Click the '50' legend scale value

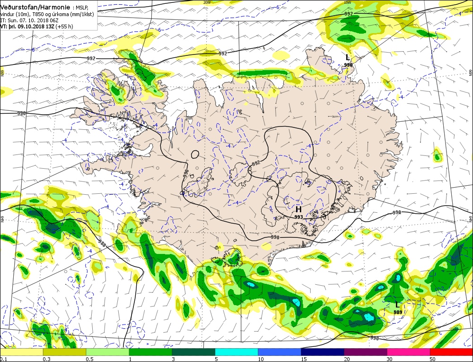(433, 359)
